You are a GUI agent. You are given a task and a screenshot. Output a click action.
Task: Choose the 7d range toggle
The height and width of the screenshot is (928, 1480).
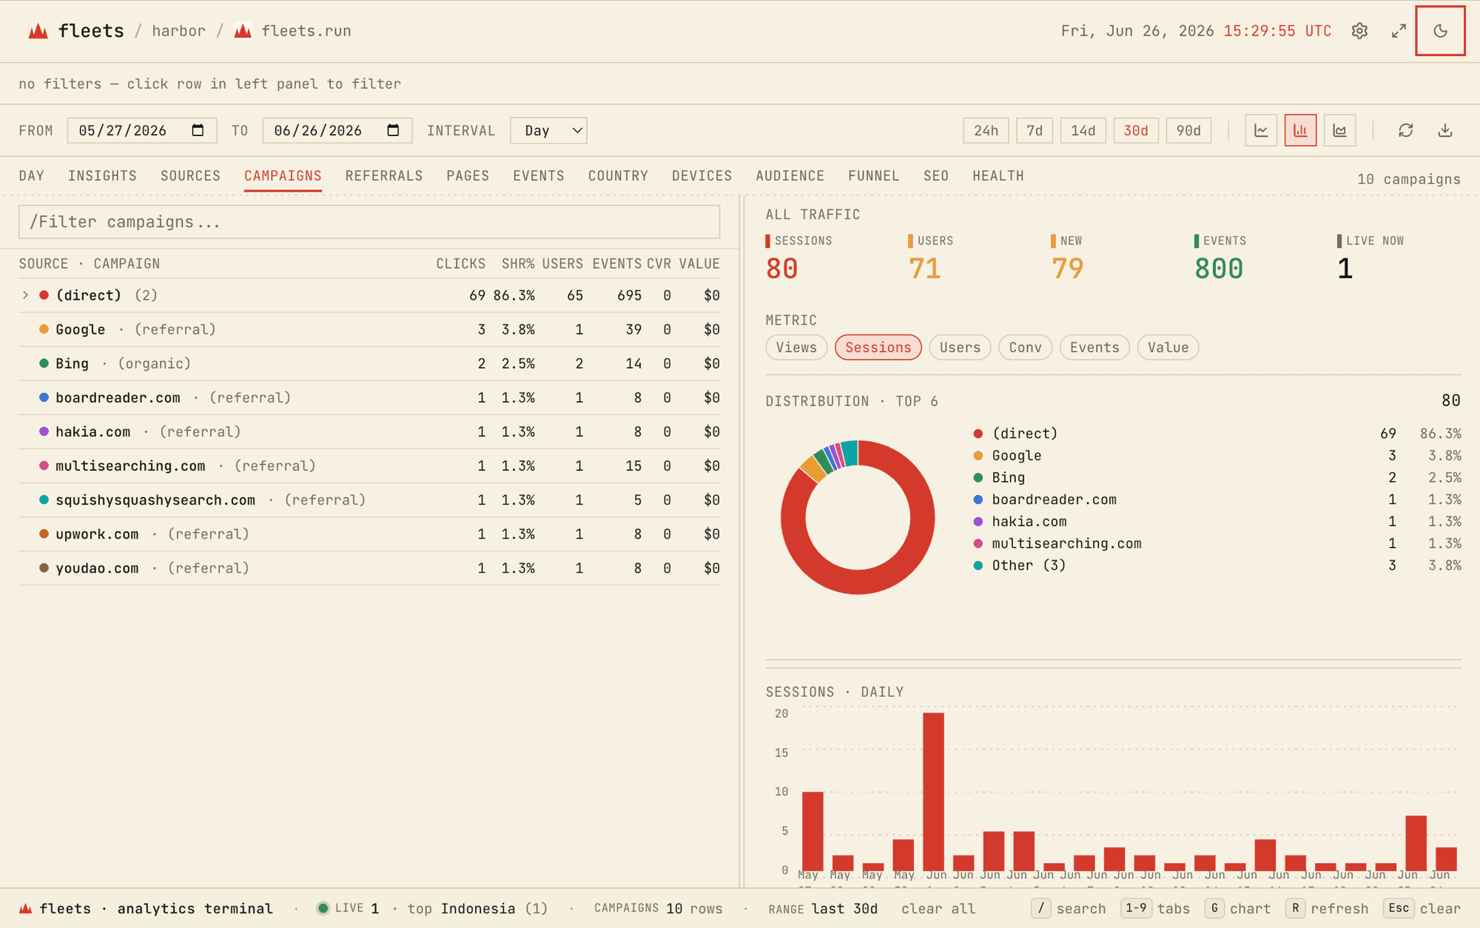click(1034, 131)
